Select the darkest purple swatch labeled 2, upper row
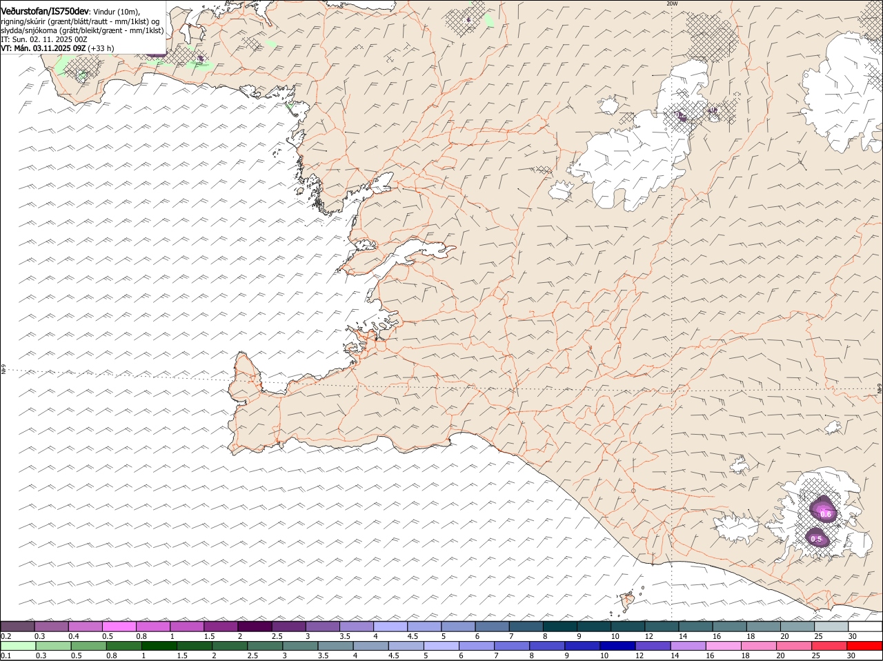The width and height of the screenshot is (883, 661). pos(255,627)
